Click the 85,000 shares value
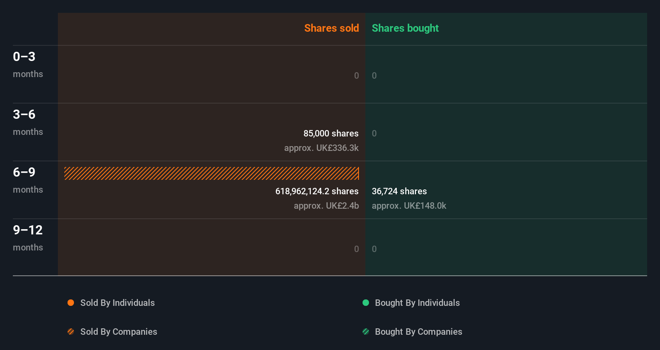 pyautogui.click(x=331, y=133)
